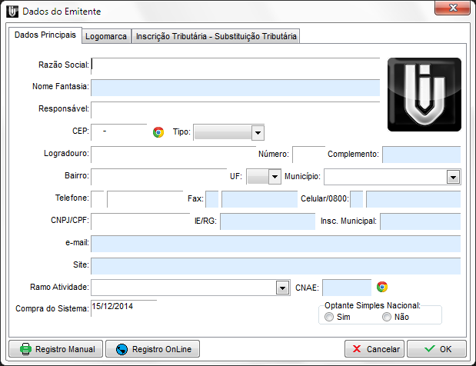Click the Registro Manual button
Image resolution: width=476 pixels, height=366 pixels.
57,349
